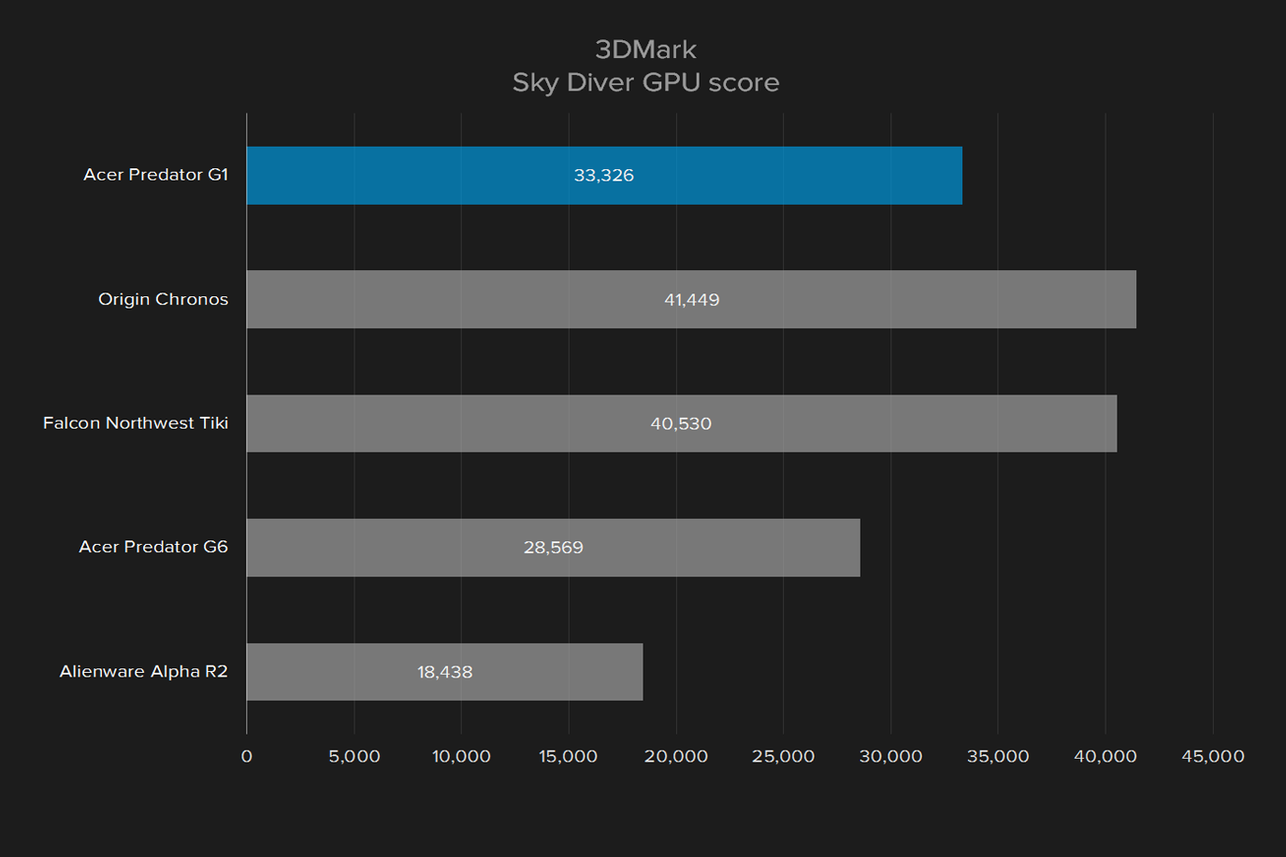Click the bar value 28,569
The height and width of the screenshot is (857, 1286).
point(553,548)
